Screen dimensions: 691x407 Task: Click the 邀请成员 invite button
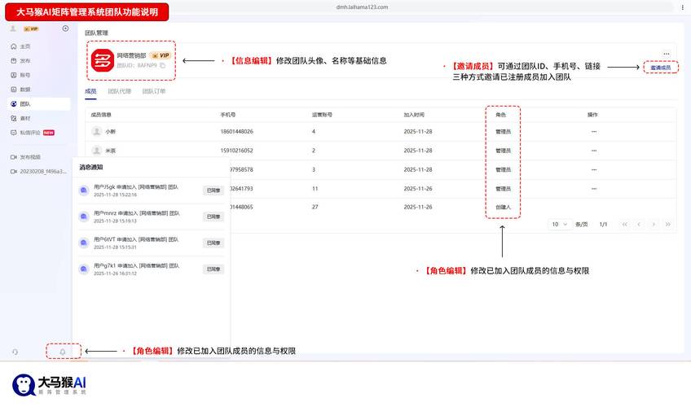pos(661,67)
